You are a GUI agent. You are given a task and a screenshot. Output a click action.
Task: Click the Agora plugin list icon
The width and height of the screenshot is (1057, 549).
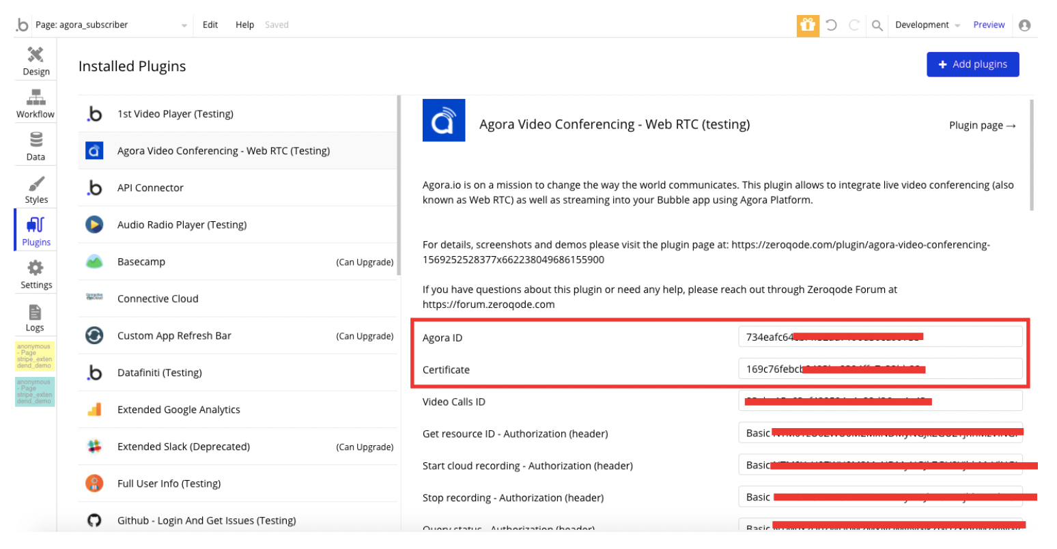(94, 151)
